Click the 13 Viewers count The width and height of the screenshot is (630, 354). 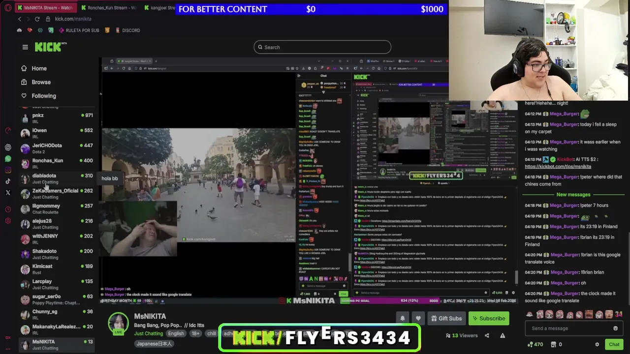pyautogui.click(x=462, y=335)
